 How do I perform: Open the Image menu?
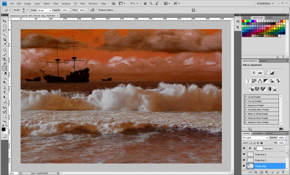(x=28, y=3)
